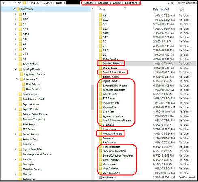Expand Import Presets in navigation tree

point(15,134)
